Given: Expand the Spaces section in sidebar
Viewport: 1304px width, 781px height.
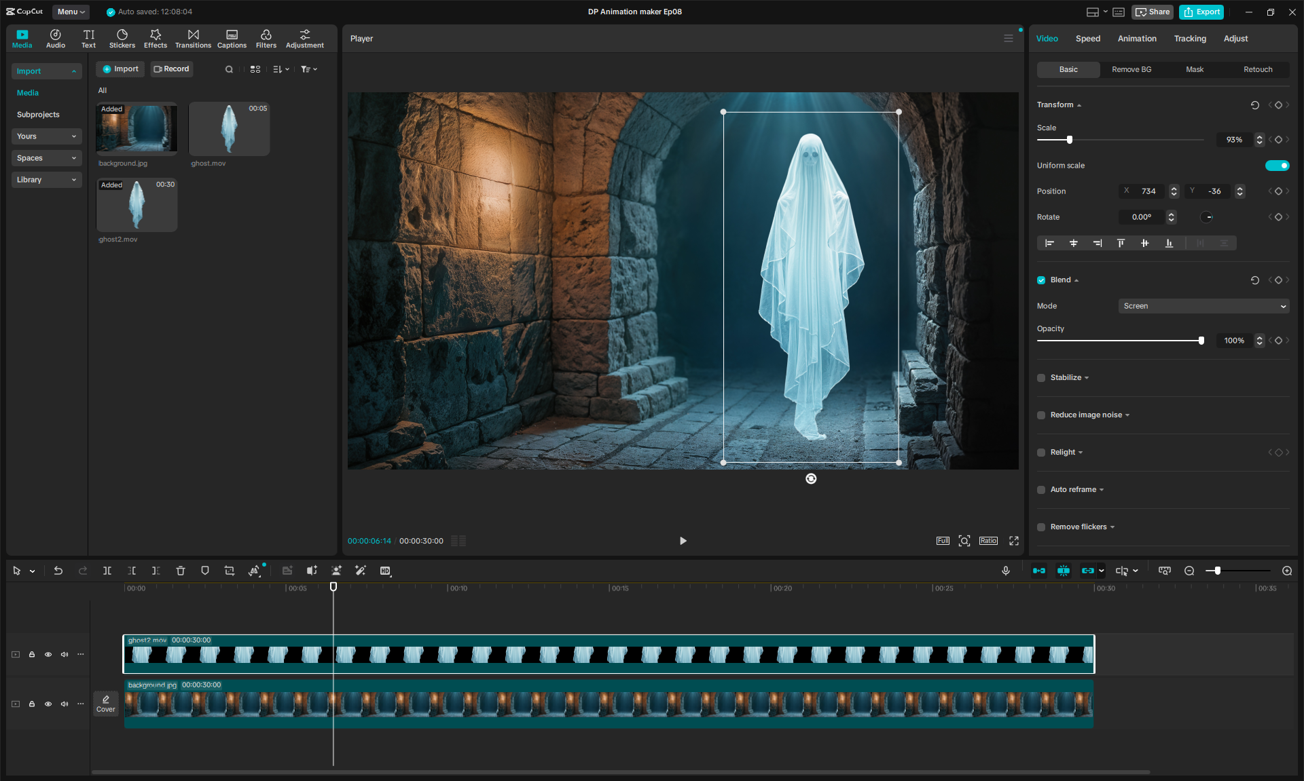Looking at the screenshot, I should point(46,158).
